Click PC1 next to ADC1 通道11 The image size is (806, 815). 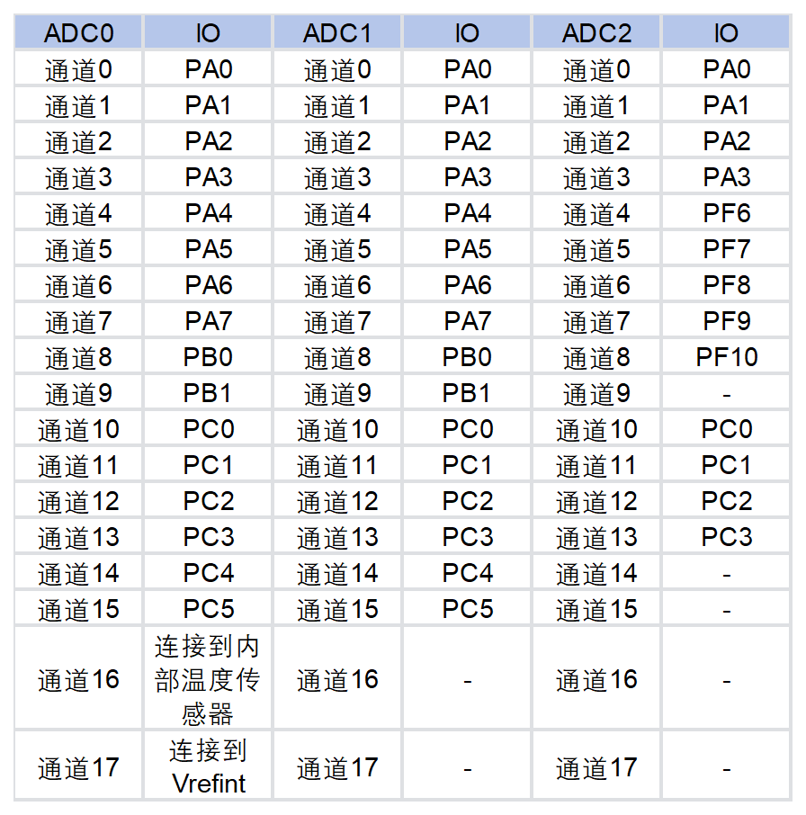coord(467,464)
